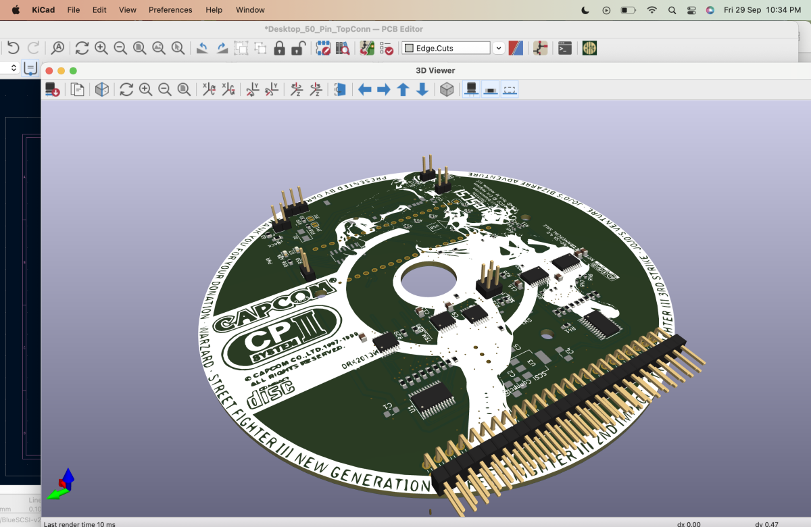Open the Apple menu
811x527 pixels.
click(x=16, y=10)
